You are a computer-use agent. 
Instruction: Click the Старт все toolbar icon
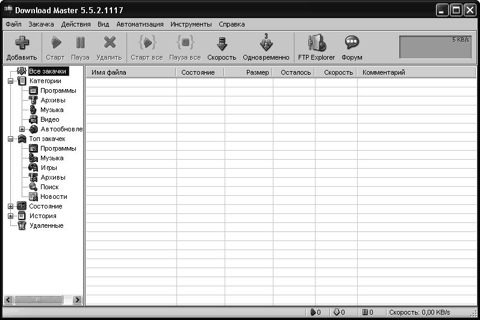[147, 43]
